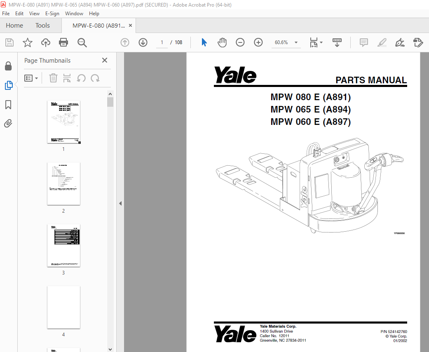
Task: Open the Attachments paperclip panel
Action: [x=8, y=124]
